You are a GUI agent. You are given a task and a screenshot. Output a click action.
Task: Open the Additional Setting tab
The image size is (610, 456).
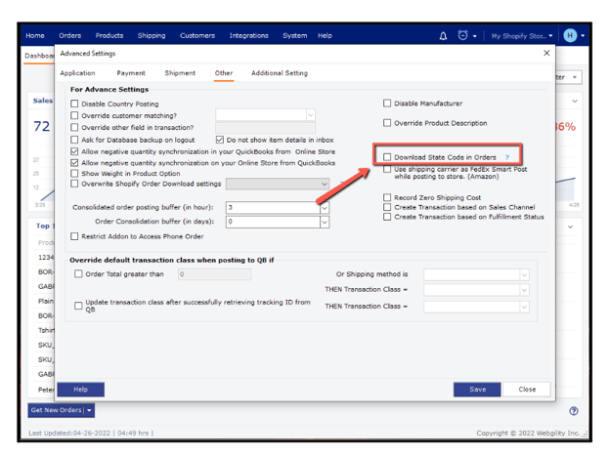coord(279,73)
